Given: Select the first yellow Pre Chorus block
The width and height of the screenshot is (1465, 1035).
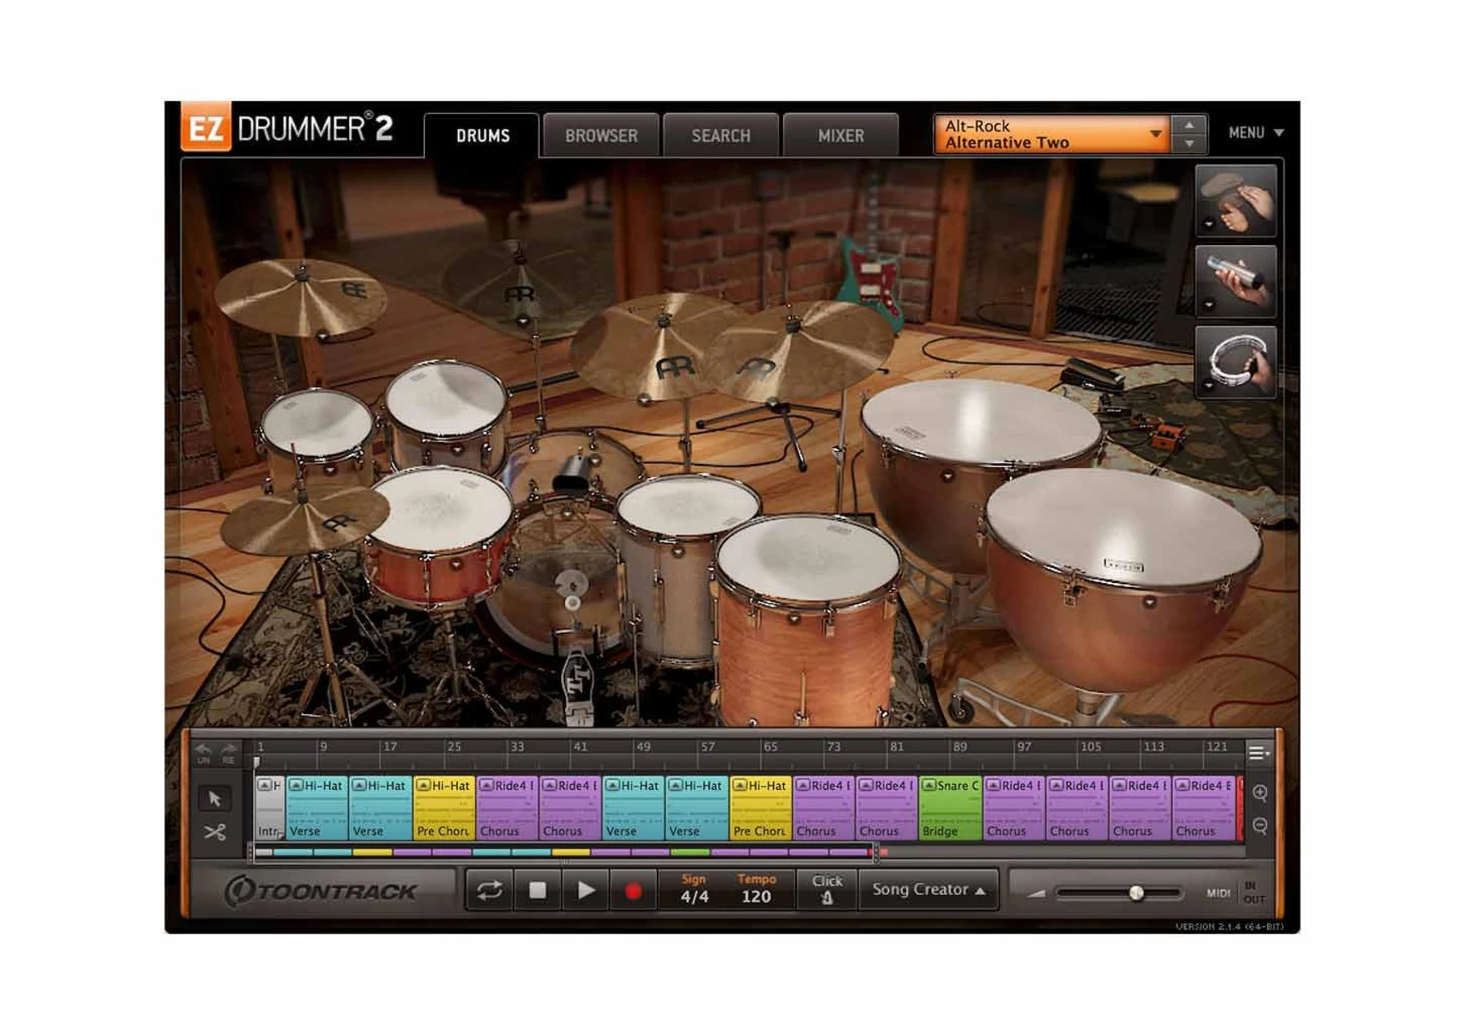Looking at the screenshot, I should (x=444, y=808).
